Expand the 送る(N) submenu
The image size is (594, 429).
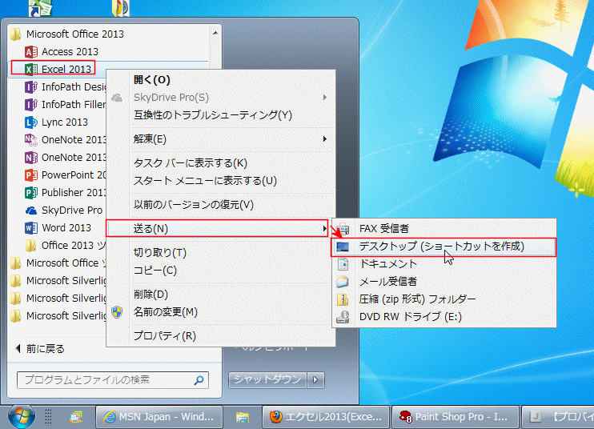(217, 229)
